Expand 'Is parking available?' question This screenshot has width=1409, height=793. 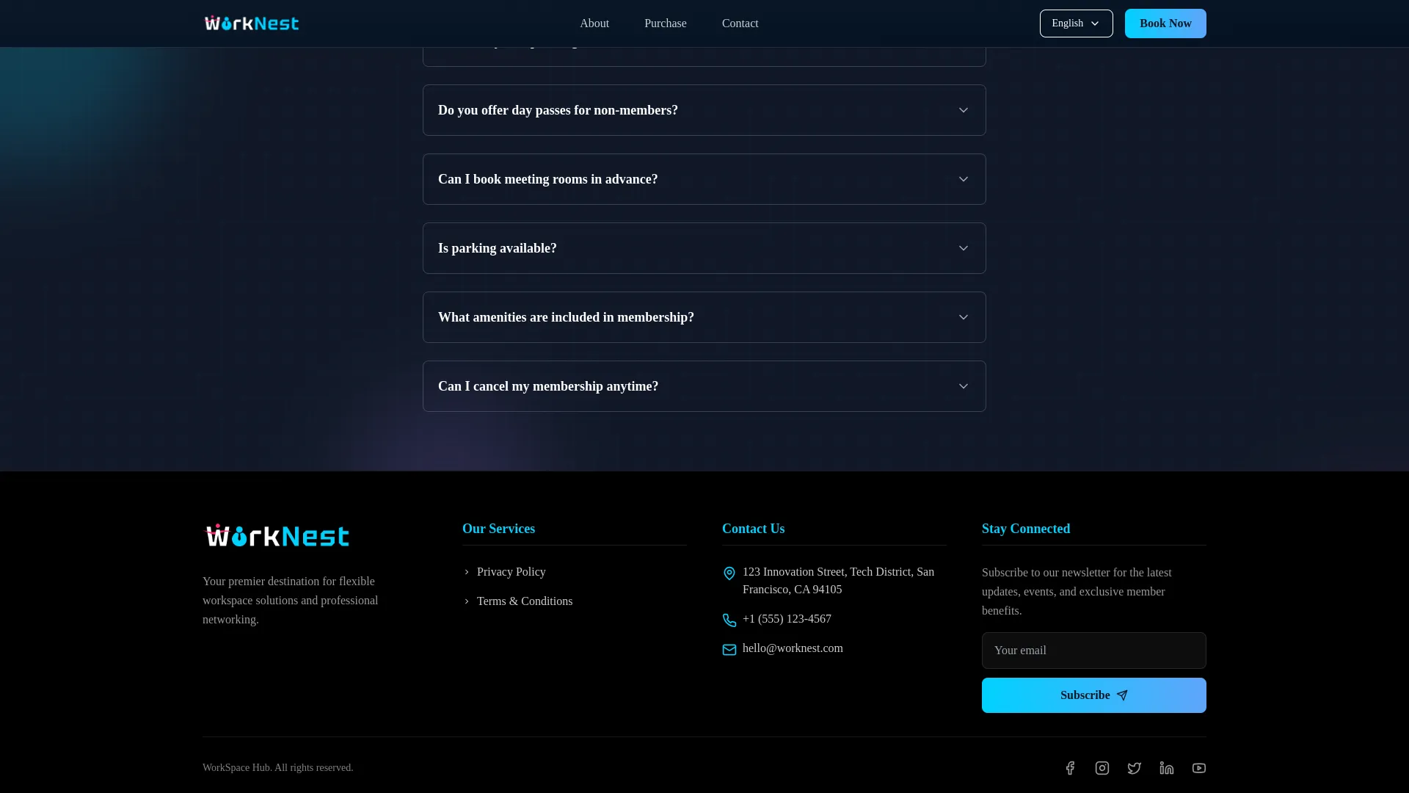click(704, 248)
